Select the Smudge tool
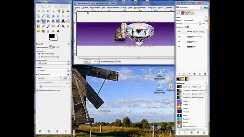Screen dimensions: 244x137 tap(53, 31)
